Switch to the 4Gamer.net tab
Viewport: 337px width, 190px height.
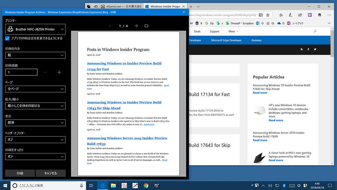click(x=121, y=7)
